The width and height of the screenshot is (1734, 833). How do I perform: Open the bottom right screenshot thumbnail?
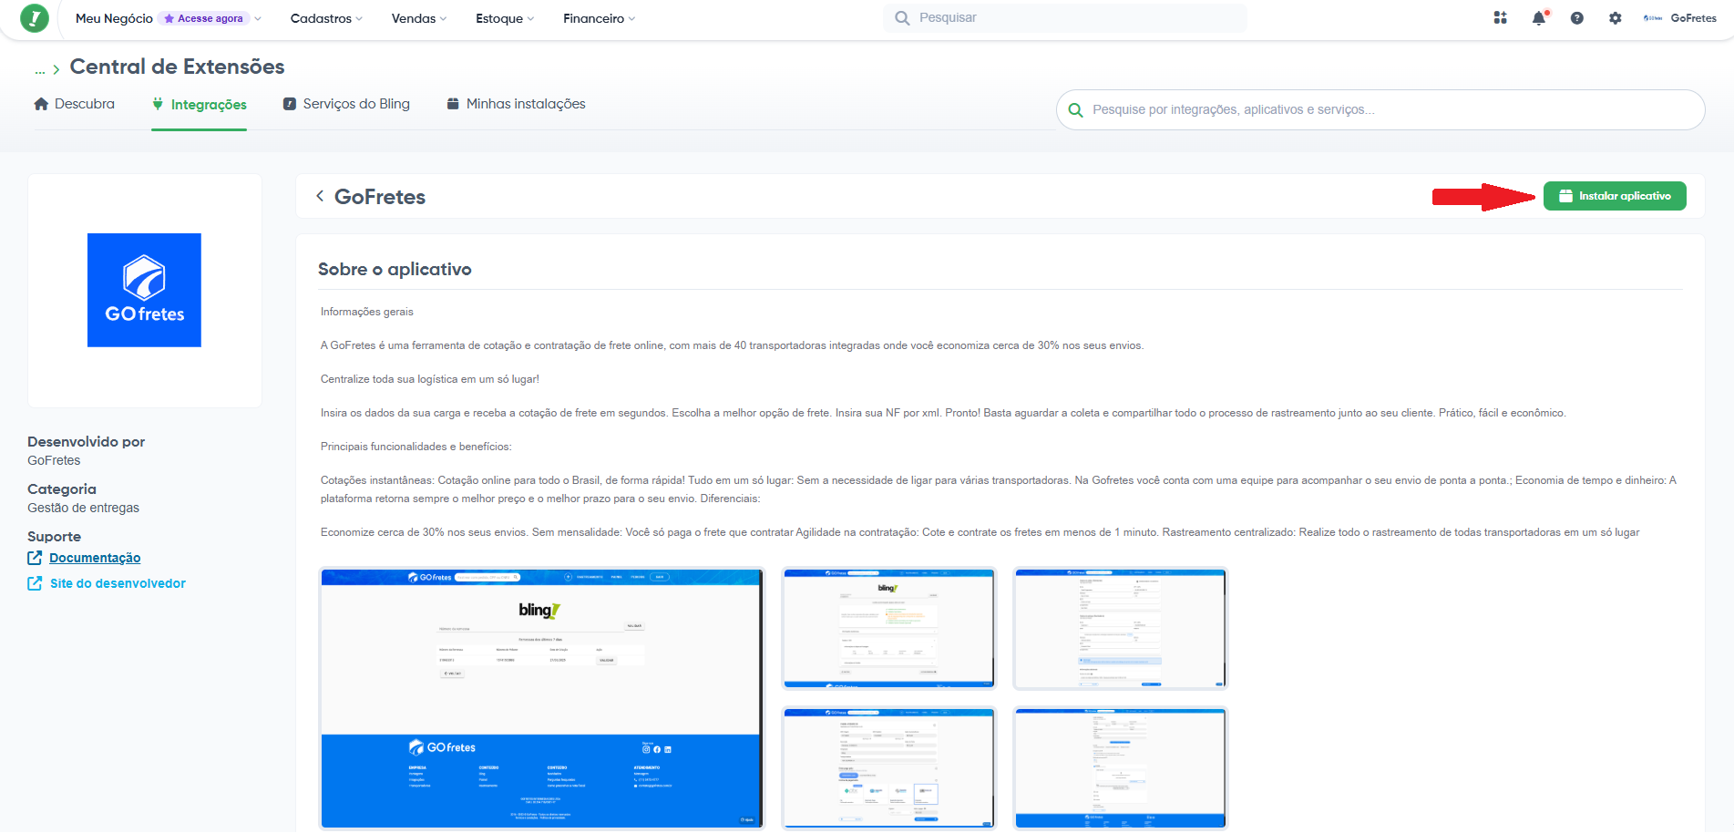point(1121,768)
